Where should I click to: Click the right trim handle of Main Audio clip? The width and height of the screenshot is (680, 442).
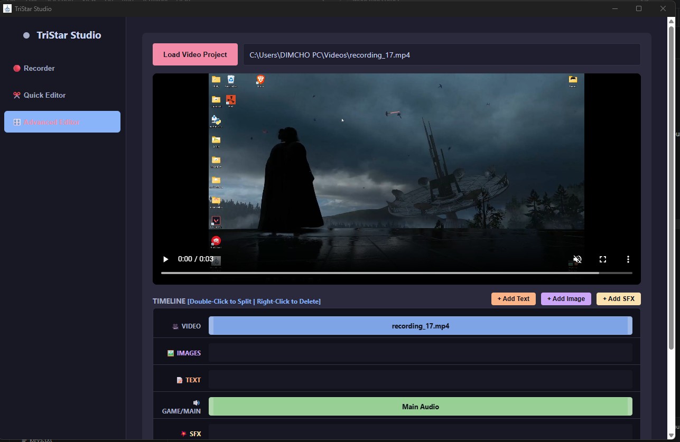pos(630,407)
